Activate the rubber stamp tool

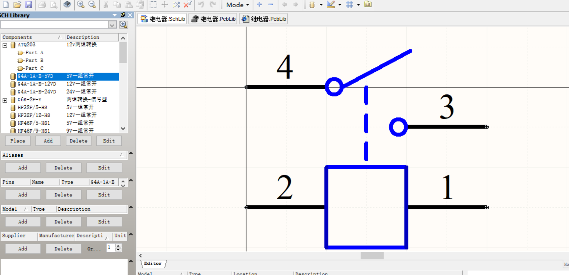click(140, 5)
